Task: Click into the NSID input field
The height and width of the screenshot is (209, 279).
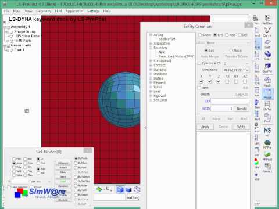Action: (222, 109)
